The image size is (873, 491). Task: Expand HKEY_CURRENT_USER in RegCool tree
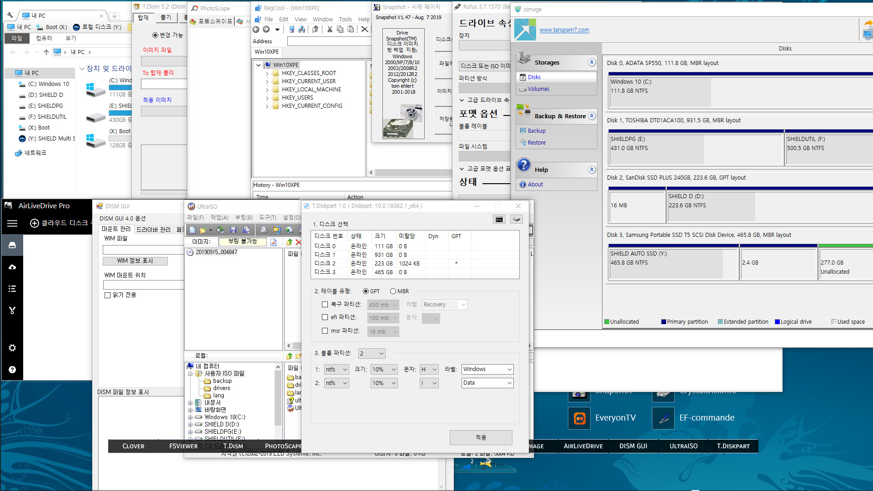point(267,82)
